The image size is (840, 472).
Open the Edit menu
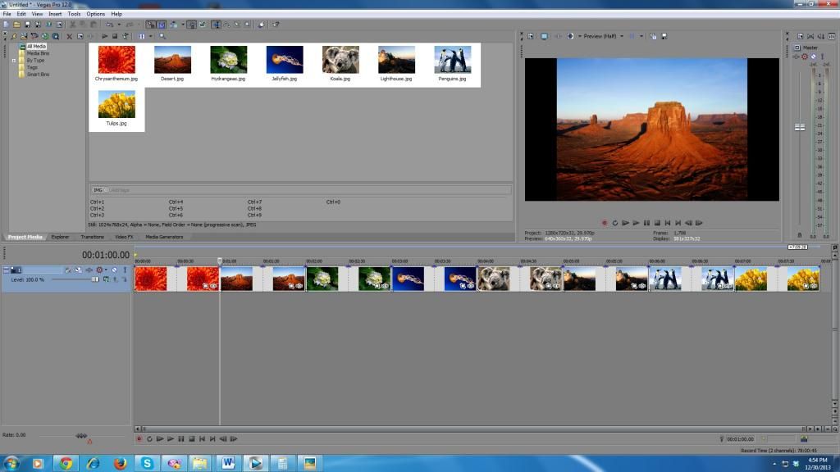[21, 14]
